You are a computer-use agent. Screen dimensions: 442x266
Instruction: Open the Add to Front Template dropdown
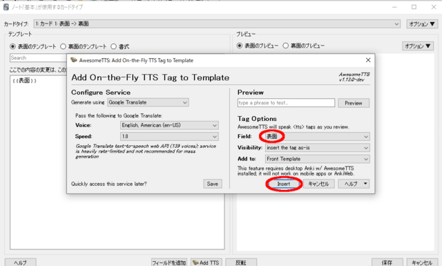pyautogui.click(x=318, y=159)
